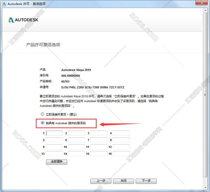Image resolution: width=210 pixels, height=192 pixels.
Task: Click activation code field 3
Action: pos(99,133)
